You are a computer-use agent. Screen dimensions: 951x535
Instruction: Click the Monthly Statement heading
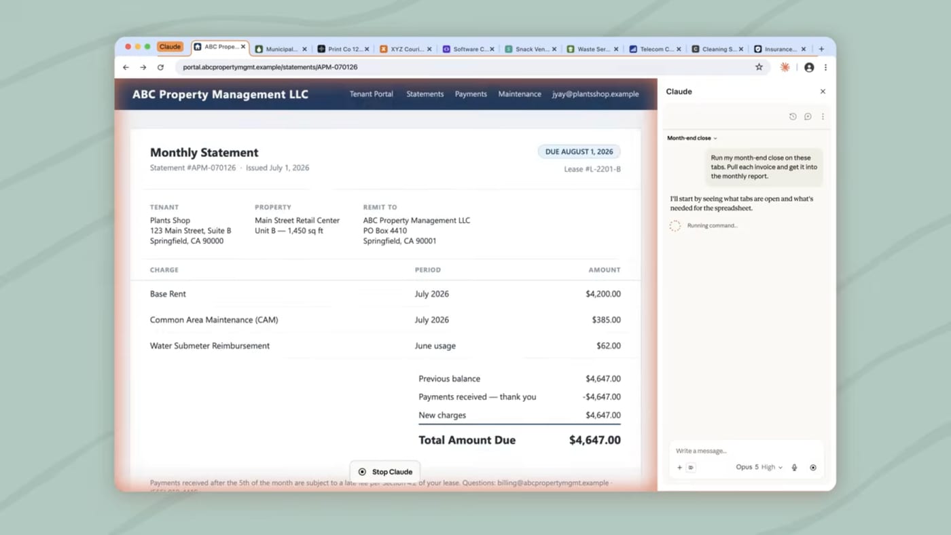204,152
